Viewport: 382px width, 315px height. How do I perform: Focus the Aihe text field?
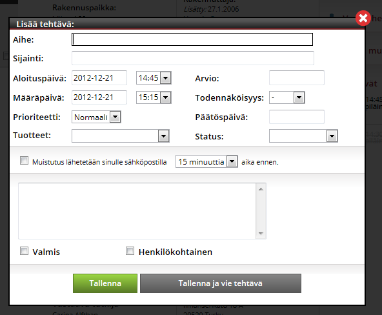[192, 39]
